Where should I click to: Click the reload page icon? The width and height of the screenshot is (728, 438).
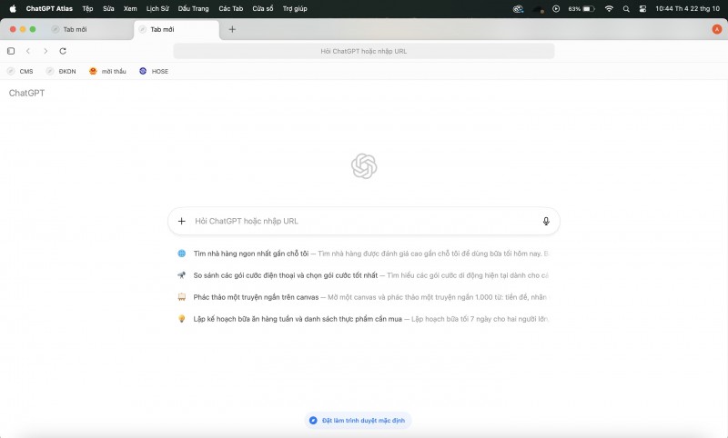[x=63, y=51]
